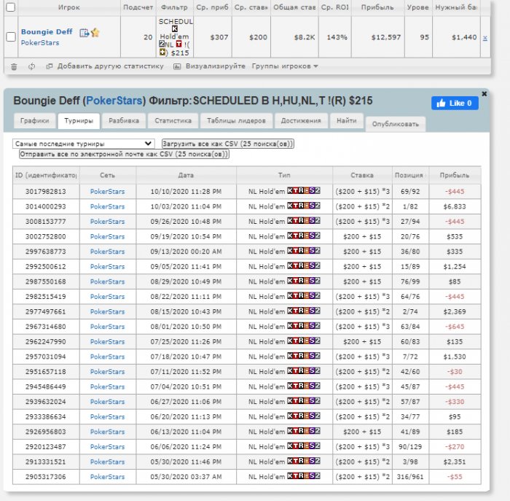Select position cell 1/82
This screenshot has height=501, width=510.
410,206
